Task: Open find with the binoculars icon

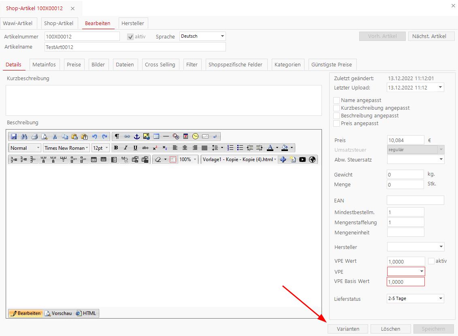Action: point(24,136)
